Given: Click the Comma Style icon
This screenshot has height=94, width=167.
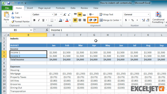Looking at the screenshot, I should pyautogui.click(x=137, y=20).
